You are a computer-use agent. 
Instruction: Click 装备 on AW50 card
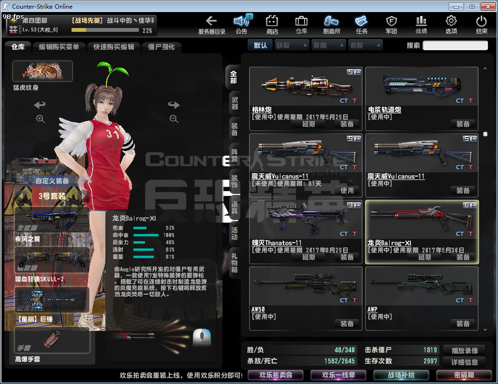click(x=347, y=324)
